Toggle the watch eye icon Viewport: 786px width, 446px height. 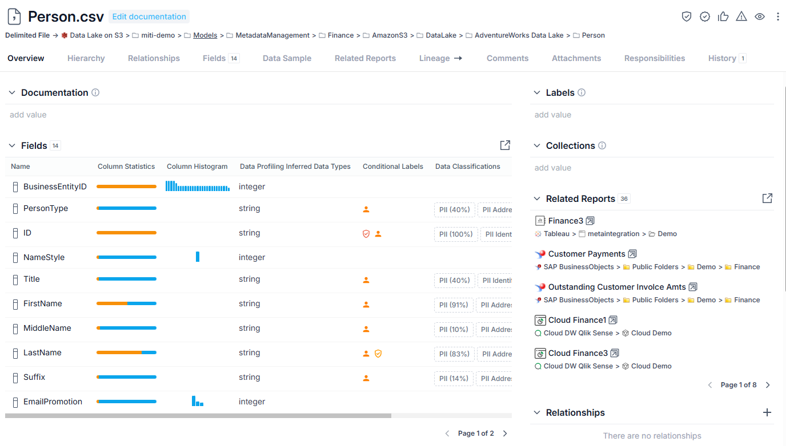760,17
